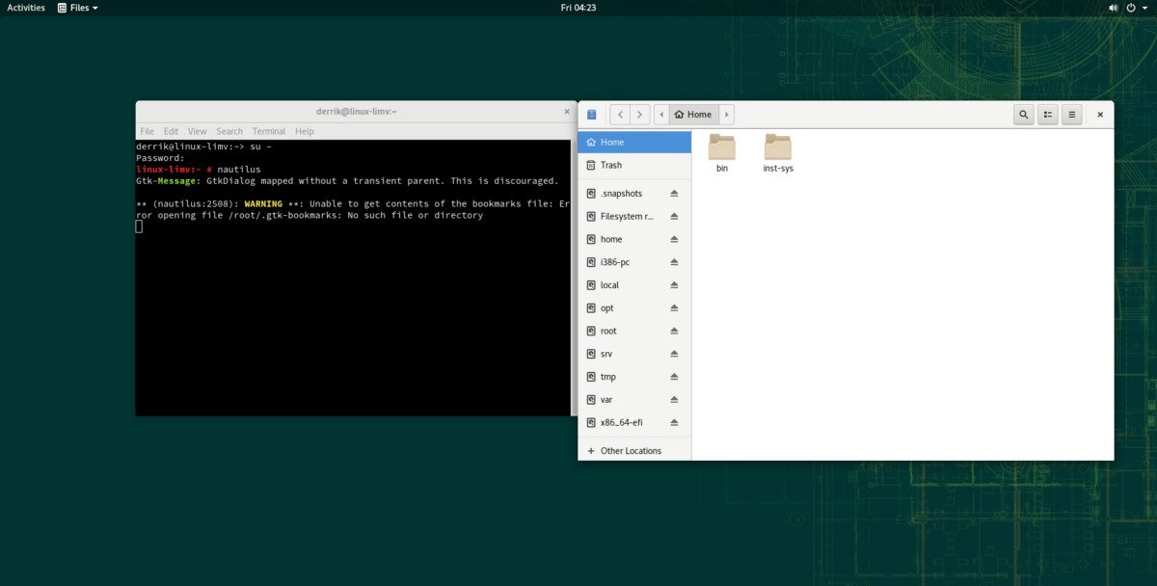Open the inst-sys folder

click(777, 149)
